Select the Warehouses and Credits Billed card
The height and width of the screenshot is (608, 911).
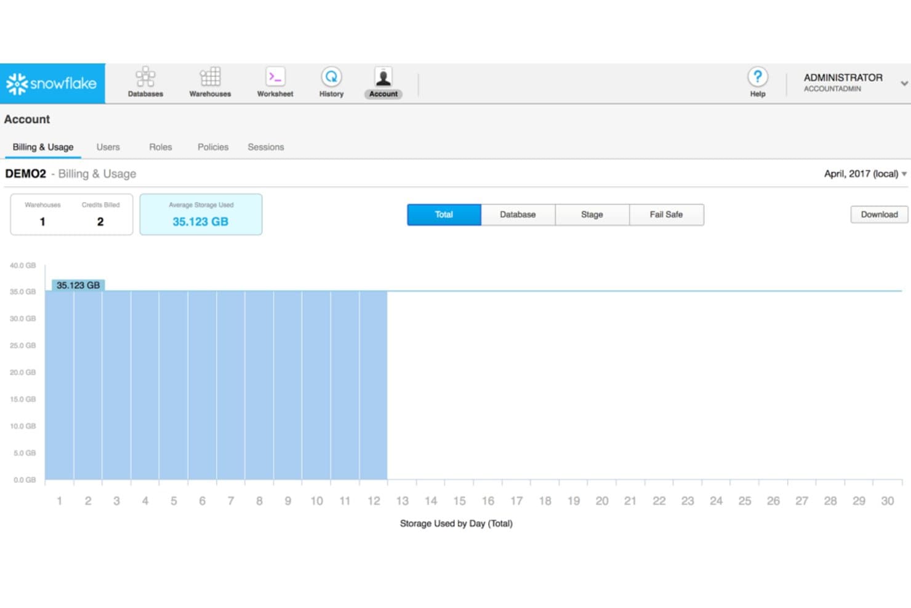point(71,214)
